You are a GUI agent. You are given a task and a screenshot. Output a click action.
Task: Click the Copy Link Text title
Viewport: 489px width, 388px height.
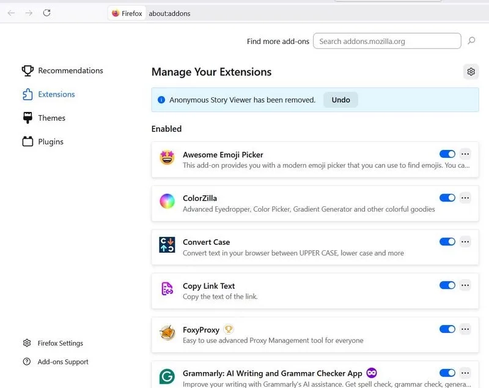(x=209, y=286)
